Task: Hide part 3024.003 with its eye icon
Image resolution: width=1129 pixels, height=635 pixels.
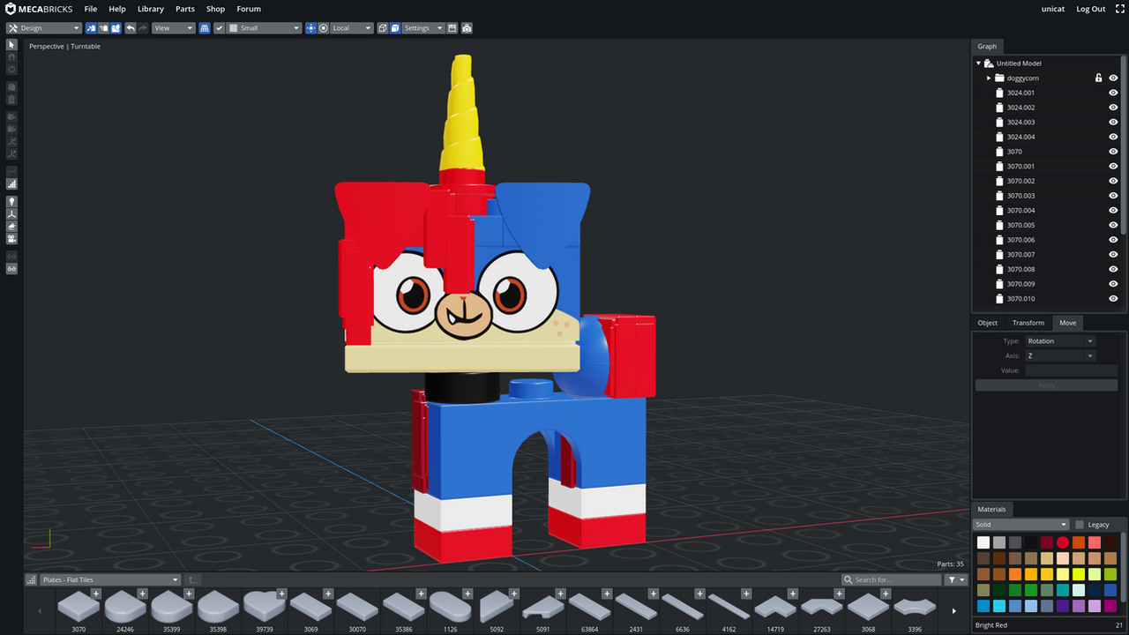Action: pos(1113,122)
